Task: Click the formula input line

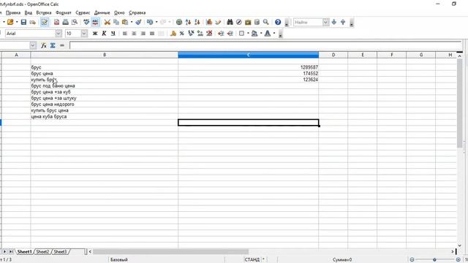Action: (x=265, y=45)
